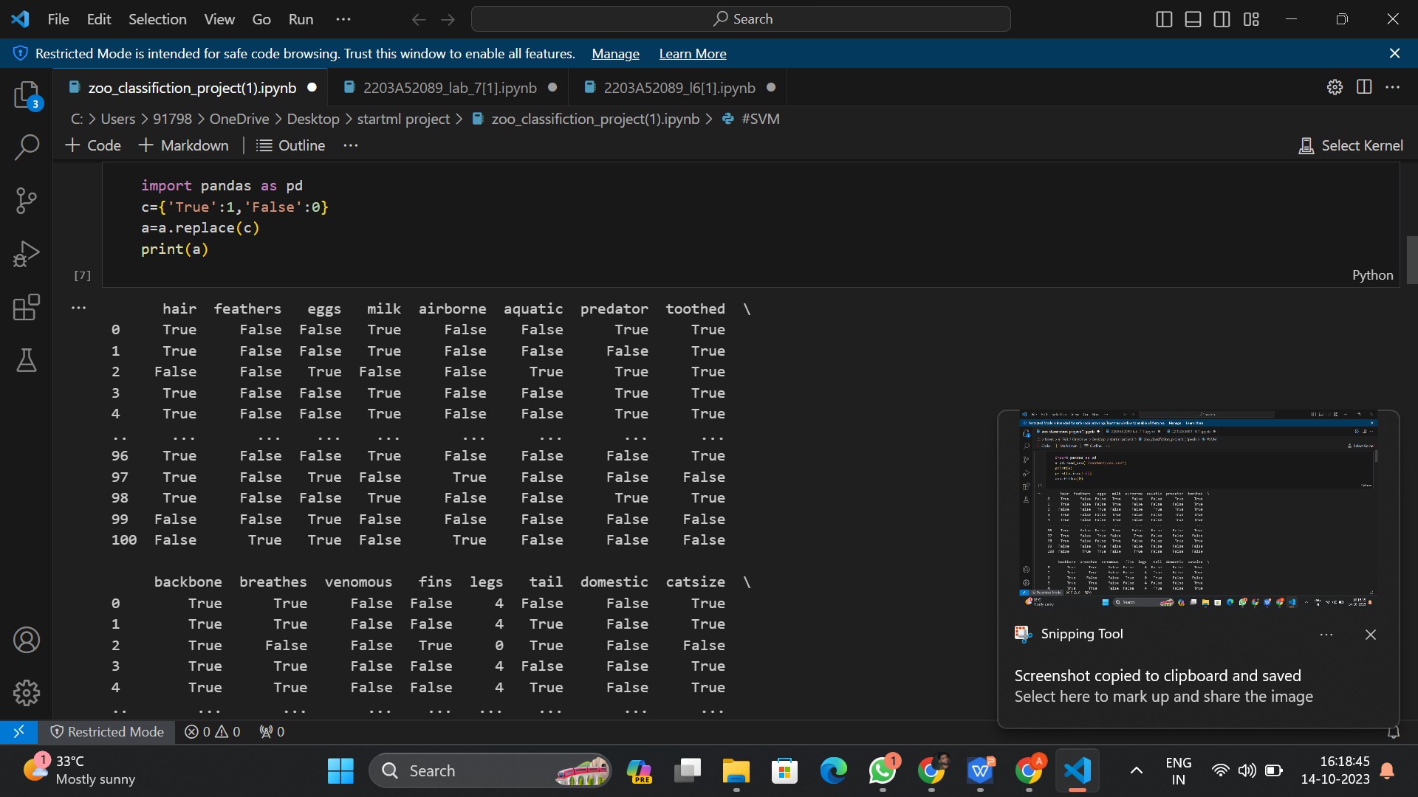This screenshot has width=1418, height=797.
Task: Expand cell output actions ellipsis
Action: click(x=78, y=308)
